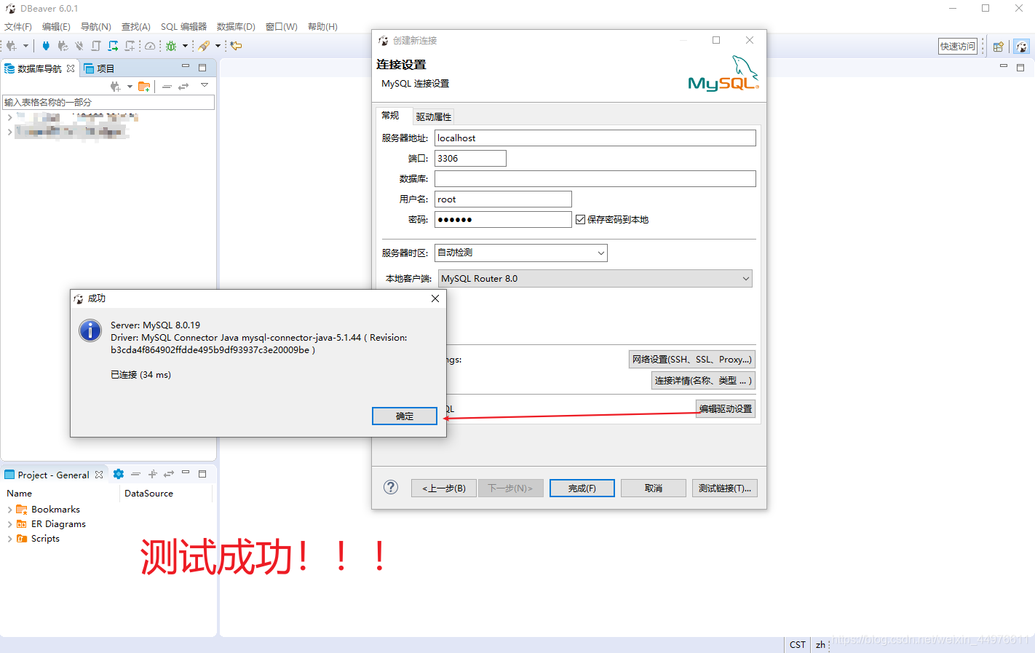Click the password field with dots
The width and height of the screenshot is (1035, 653).
click(503, 220)
